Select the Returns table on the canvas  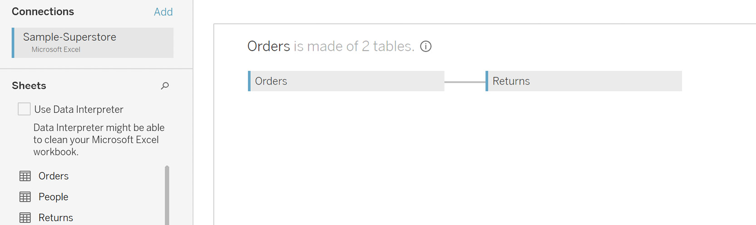[583, 81]
